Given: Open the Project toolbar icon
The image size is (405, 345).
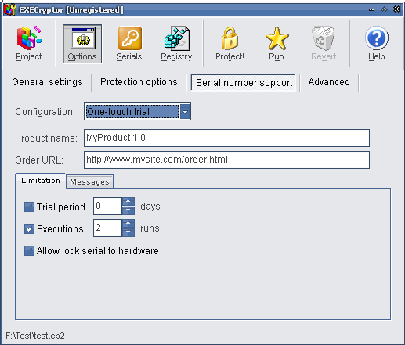Looking at the screenshot, I should [29, 38].
